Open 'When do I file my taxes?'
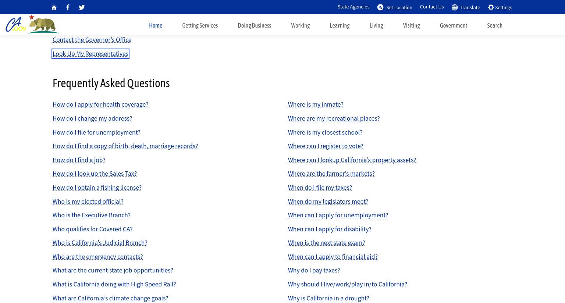This screenshot has height=303, width=565. (x=320, y=188)
